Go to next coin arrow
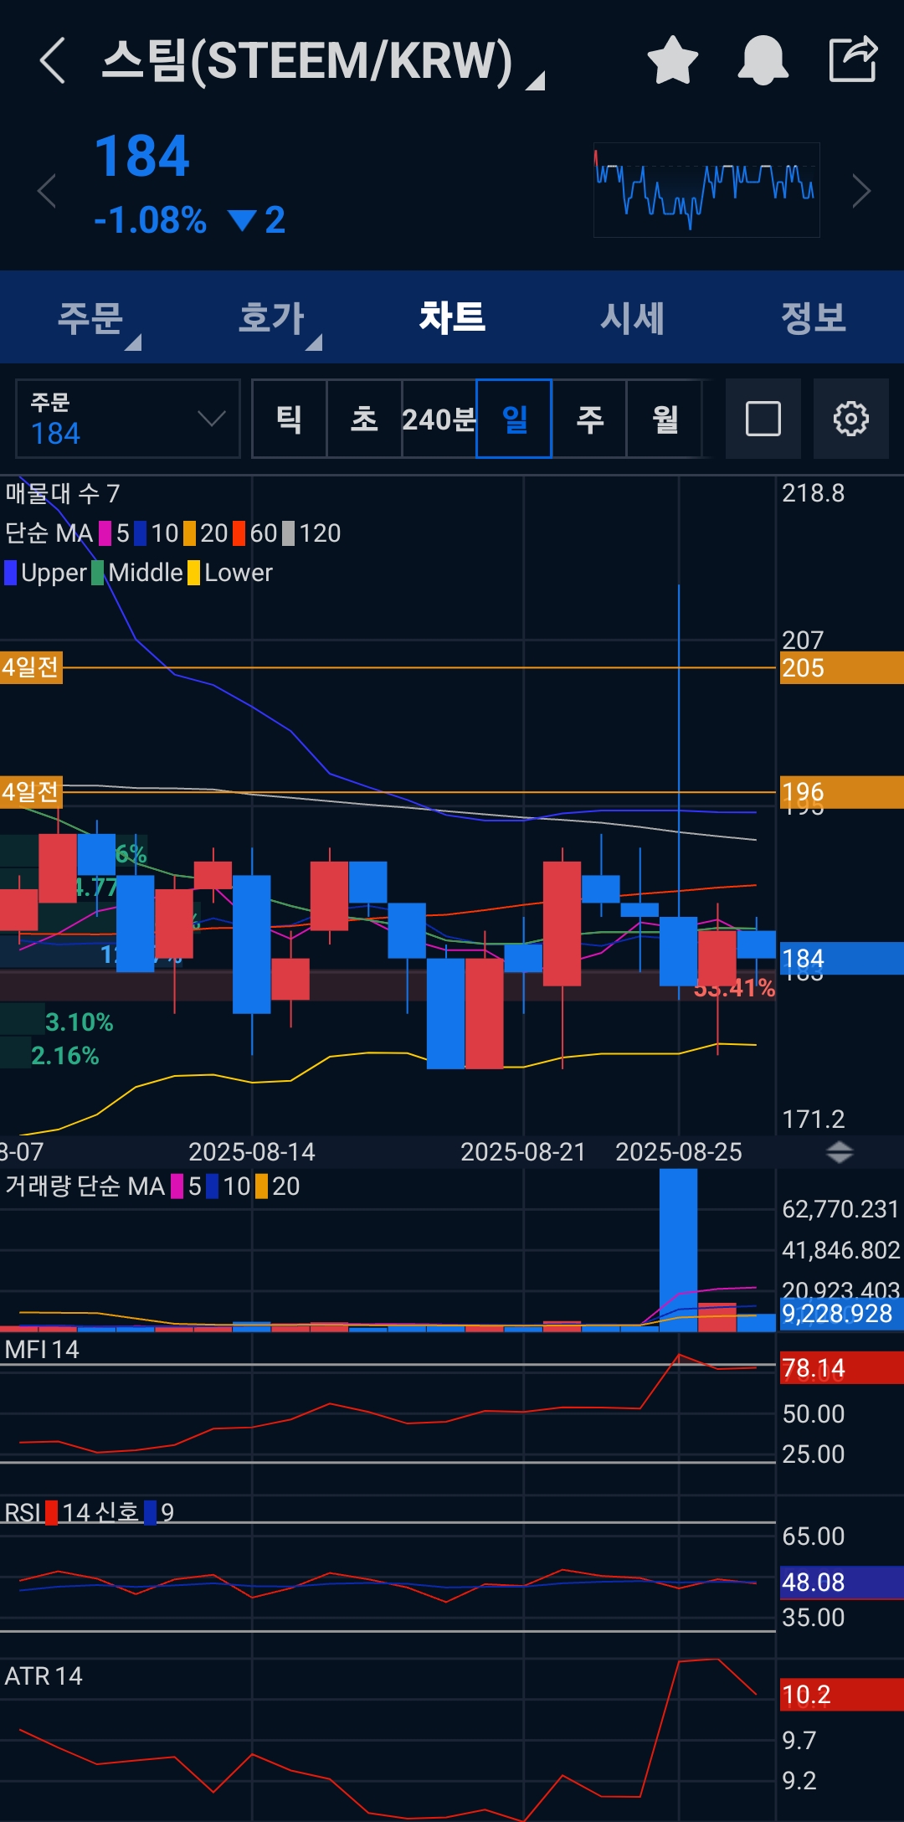This screenshot has width=904, height=1822. [861, 191]
